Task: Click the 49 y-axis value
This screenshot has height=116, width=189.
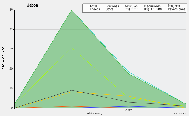Action: (11, 10)
